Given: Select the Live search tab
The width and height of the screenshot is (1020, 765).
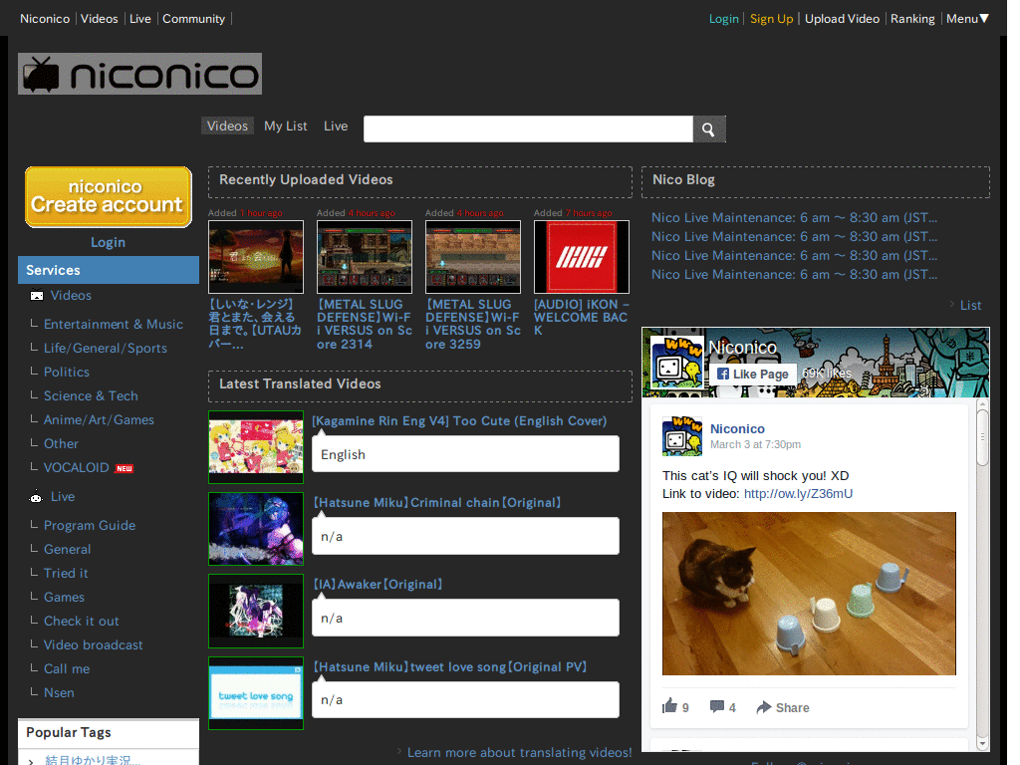Looking at the screenshot, I should 336,127.
